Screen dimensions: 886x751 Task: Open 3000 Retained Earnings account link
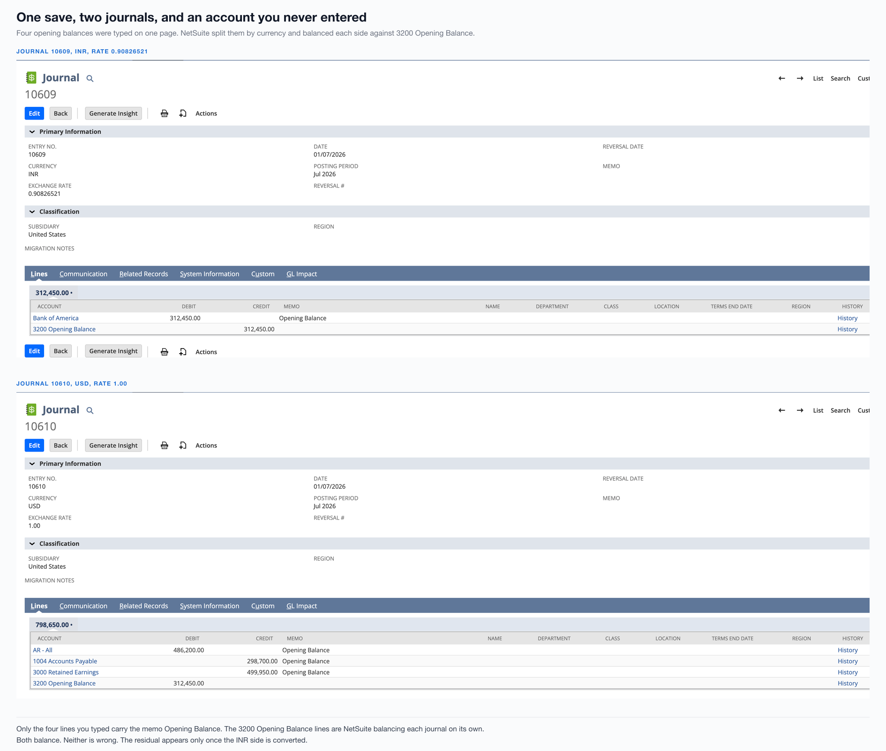(66, 672)
